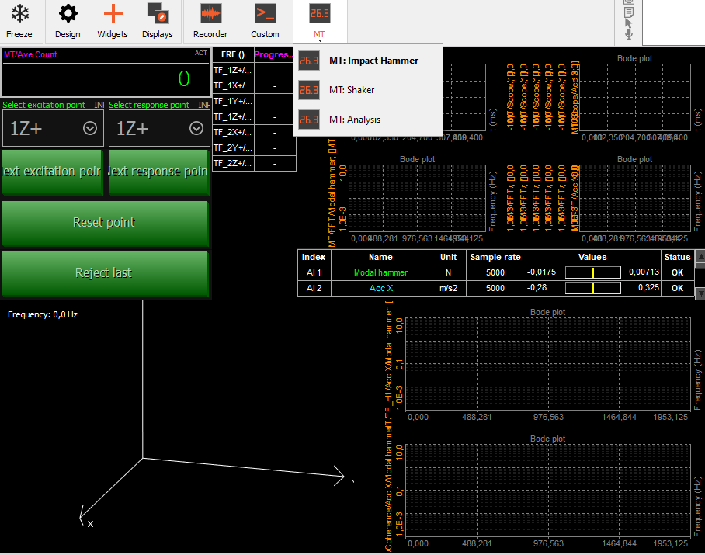This screenshot has width=705, height=555.
Task: Toggle the Next excitation point panel
Action: click(52, 172)
